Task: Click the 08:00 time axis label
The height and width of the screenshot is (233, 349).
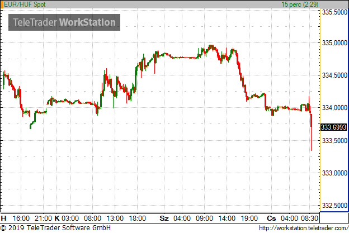Action: [x=93, y=218]
